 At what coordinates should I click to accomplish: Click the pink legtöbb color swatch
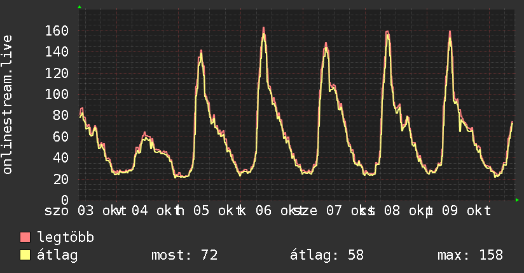(x=25, y=237)
